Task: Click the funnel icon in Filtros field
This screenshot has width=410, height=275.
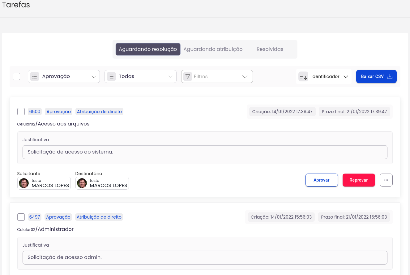Action: point(188,76)
